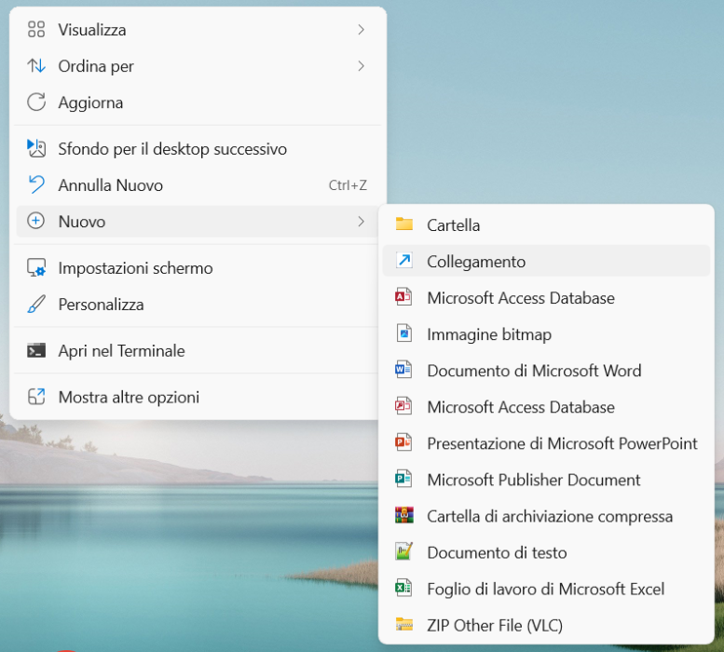
Task: Click the Publisher document icon
Action: (x=403, y=480)
